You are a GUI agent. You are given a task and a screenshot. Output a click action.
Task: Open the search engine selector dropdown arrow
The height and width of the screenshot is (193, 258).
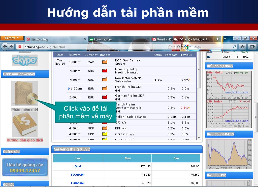tap(190, 47)
